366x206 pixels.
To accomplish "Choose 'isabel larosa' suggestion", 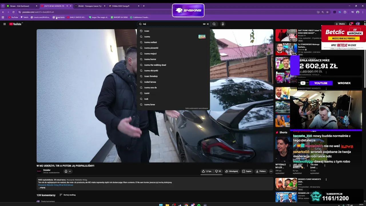I will (x=173, y=82).
